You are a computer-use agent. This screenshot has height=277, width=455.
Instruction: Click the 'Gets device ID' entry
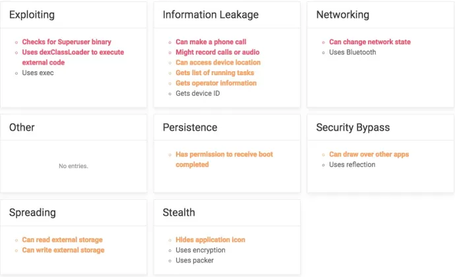click(198, 94)
